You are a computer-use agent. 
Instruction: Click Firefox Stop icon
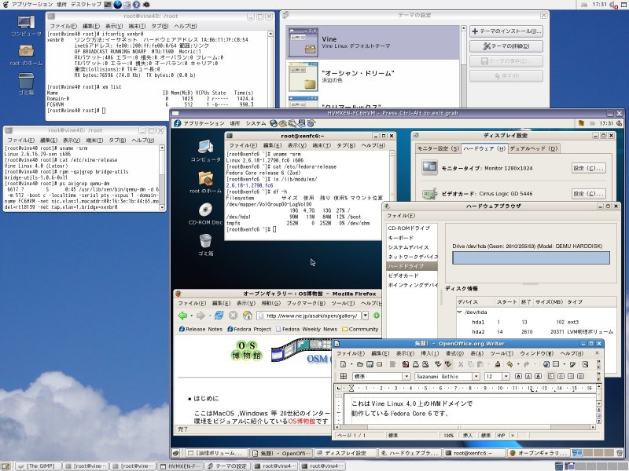(233, 316)
